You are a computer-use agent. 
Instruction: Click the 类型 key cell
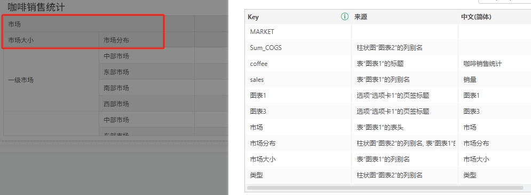[298, 175]
